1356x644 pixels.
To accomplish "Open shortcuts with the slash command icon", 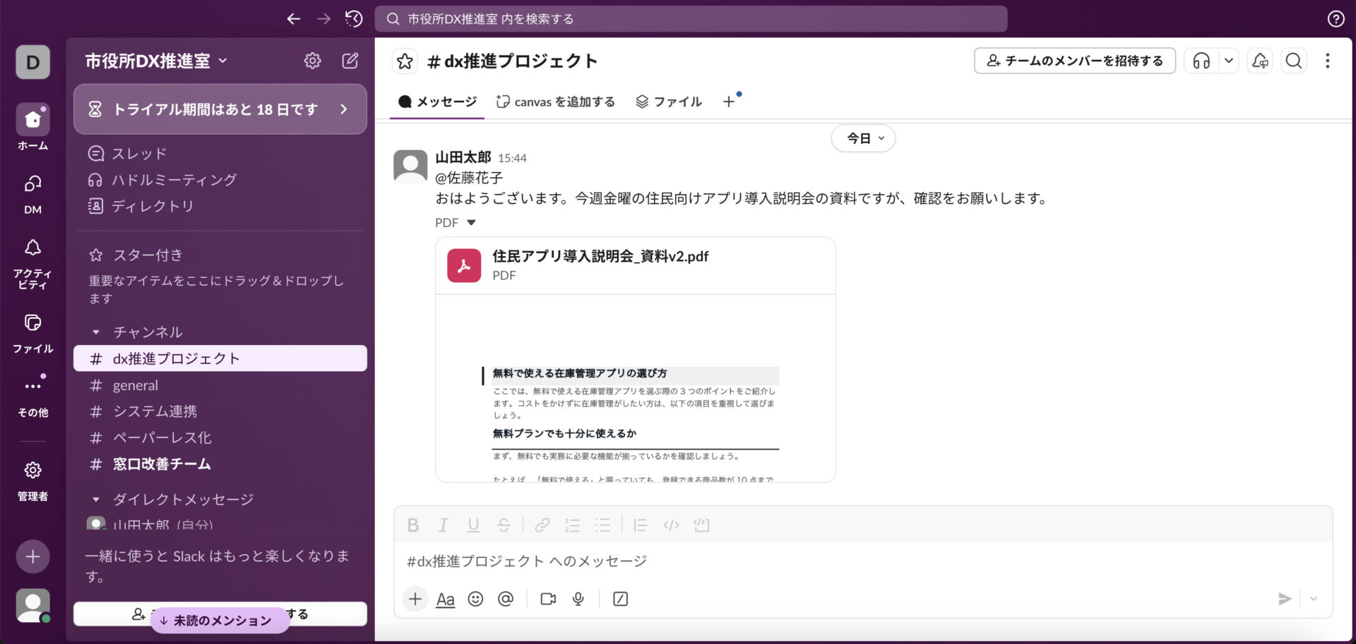I will click(619, 599).
